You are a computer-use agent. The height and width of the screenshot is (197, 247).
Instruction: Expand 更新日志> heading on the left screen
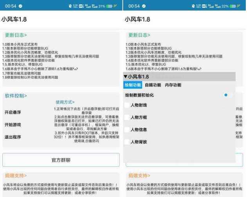click(16, 35)
